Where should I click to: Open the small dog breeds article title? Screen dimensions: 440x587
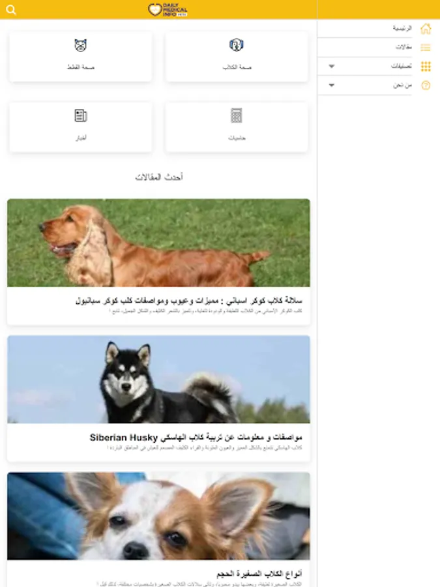coord(259,573)
